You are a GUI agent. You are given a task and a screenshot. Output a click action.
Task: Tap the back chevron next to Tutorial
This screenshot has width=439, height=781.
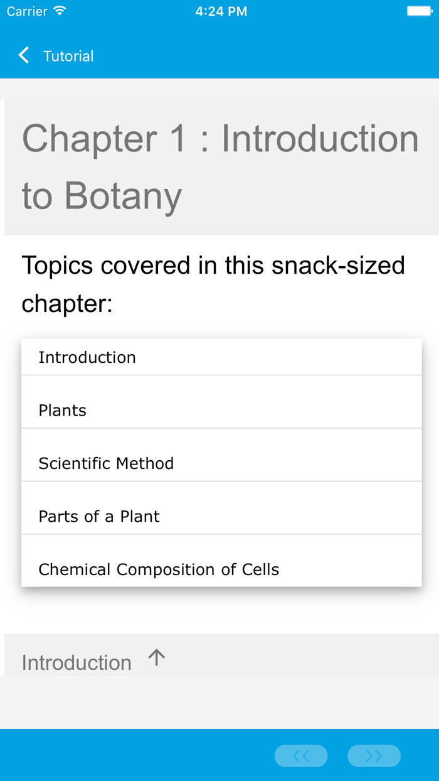coord(23,55)
